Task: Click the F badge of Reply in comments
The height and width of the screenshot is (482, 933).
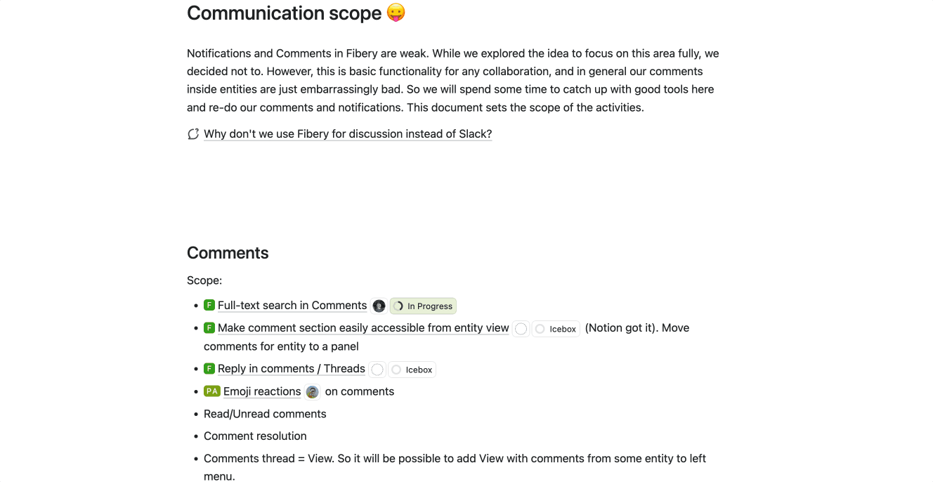Action: click(209, 368)
